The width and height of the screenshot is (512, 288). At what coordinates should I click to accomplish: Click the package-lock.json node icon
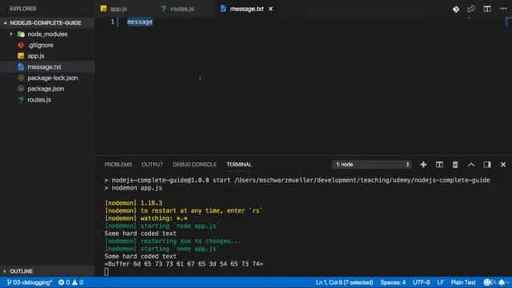tap(21, 78)
